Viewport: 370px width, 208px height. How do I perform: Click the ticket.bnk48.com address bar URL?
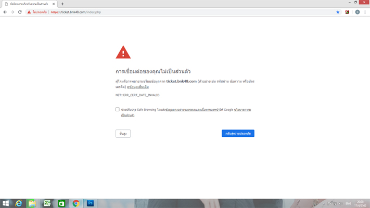point(76,12)
